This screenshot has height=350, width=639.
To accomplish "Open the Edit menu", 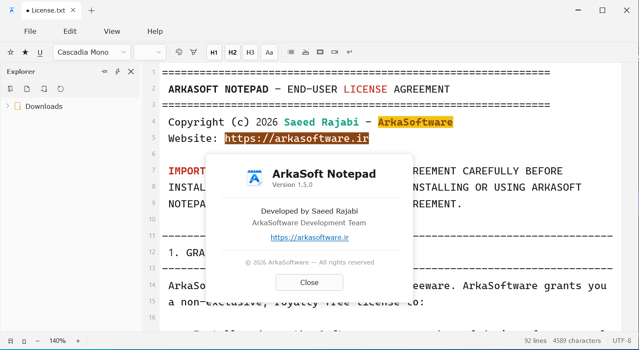I will click(x=70, y=31).
